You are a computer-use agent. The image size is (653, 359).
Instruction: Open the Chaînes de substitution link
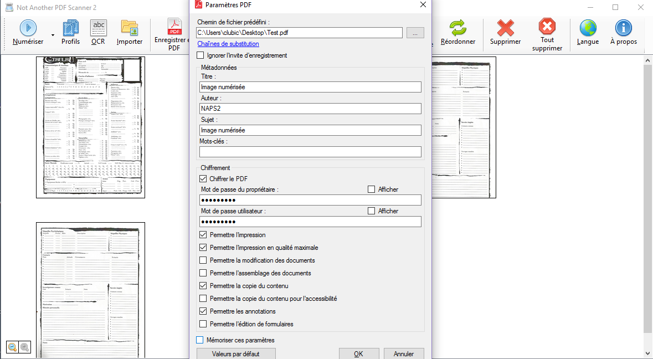(227, 44)
